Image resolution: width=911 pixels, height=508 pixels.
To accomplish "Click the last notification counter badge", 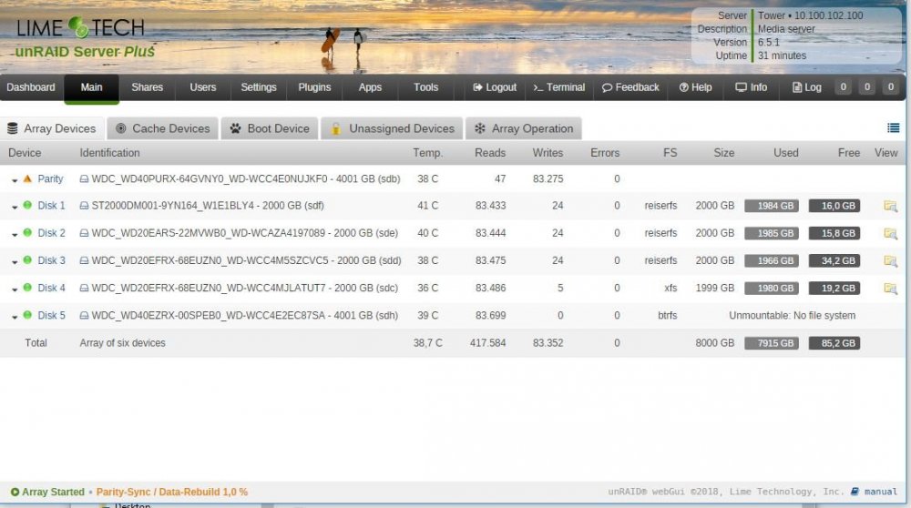I will click(891, 87).
